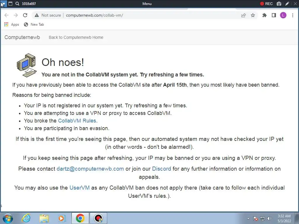The image size is (299, 224).
Task: Switch to Chrome on the taskbar
Action: point(80,218)
